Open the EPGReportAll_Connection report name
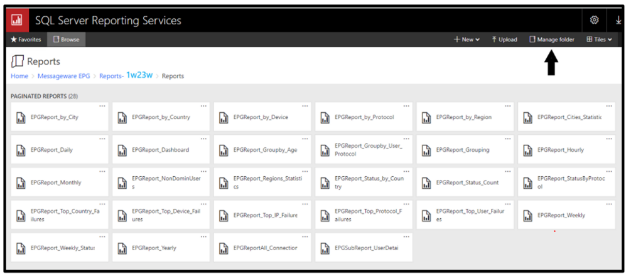 click(x=265, y=248)
